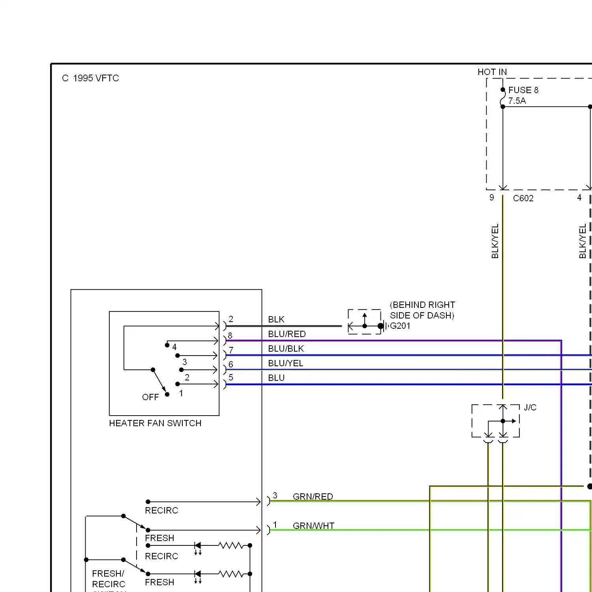The width and height of the screenshot is (592, 592).
Task: Click pin number 3 beside GRN/RED
Action: pyautogui.click(x=275, y=495)
